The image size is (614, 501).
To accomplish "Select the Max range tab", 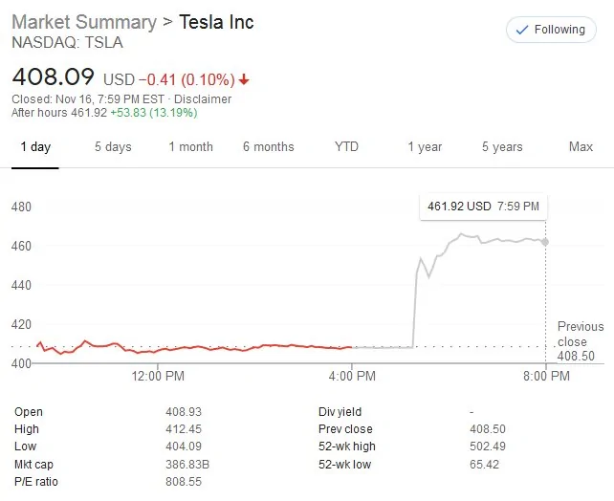I will click(581, 147).
